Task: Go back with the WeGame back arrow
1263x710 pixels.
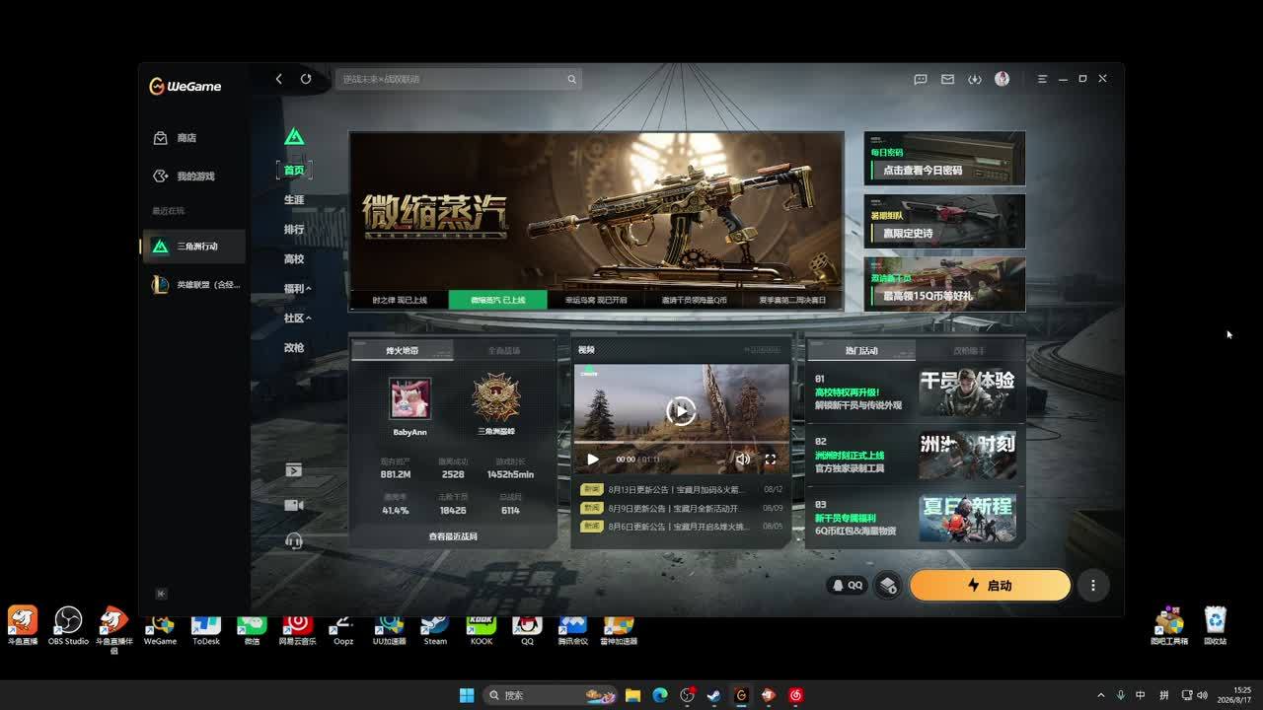Action: [x=279, y=79]
